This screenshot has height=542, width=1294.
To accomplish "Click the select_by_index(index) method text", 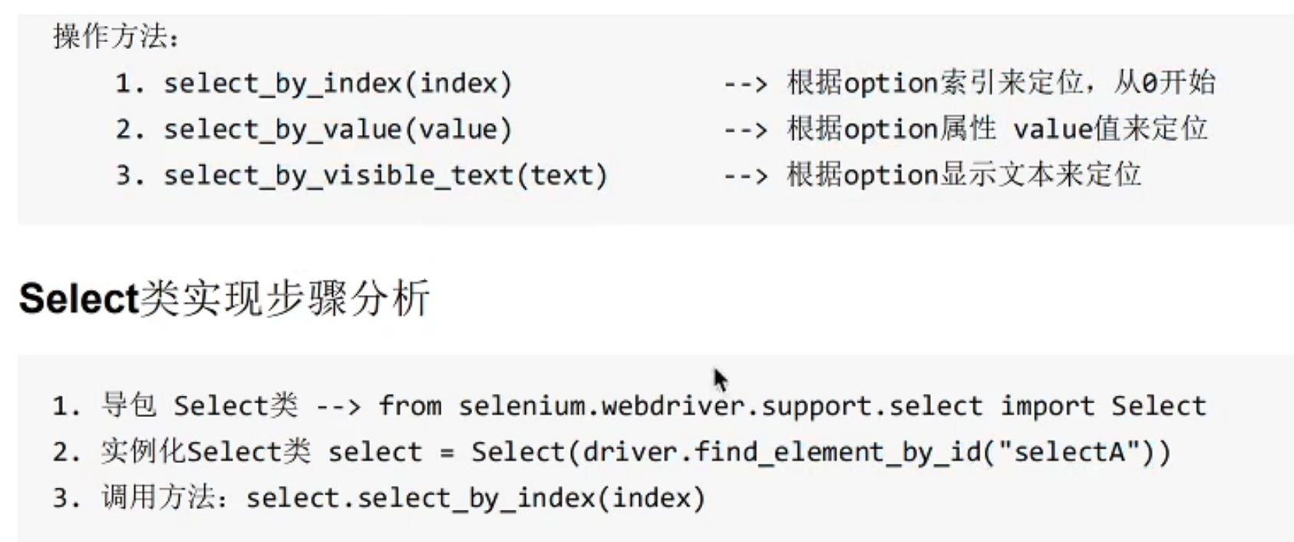I will 337,83.
